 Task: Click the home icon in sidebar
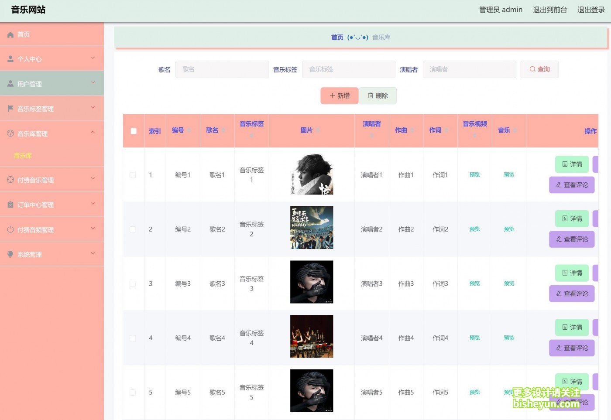(x=10, y=34)
